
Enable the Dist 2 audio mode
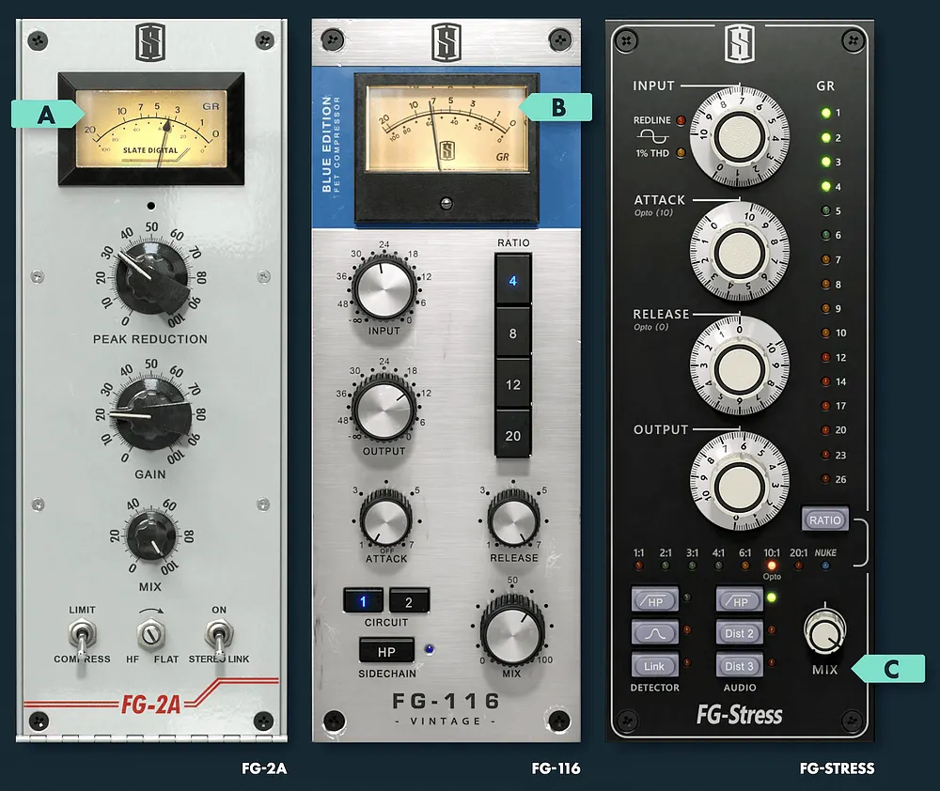click(740, 633)
